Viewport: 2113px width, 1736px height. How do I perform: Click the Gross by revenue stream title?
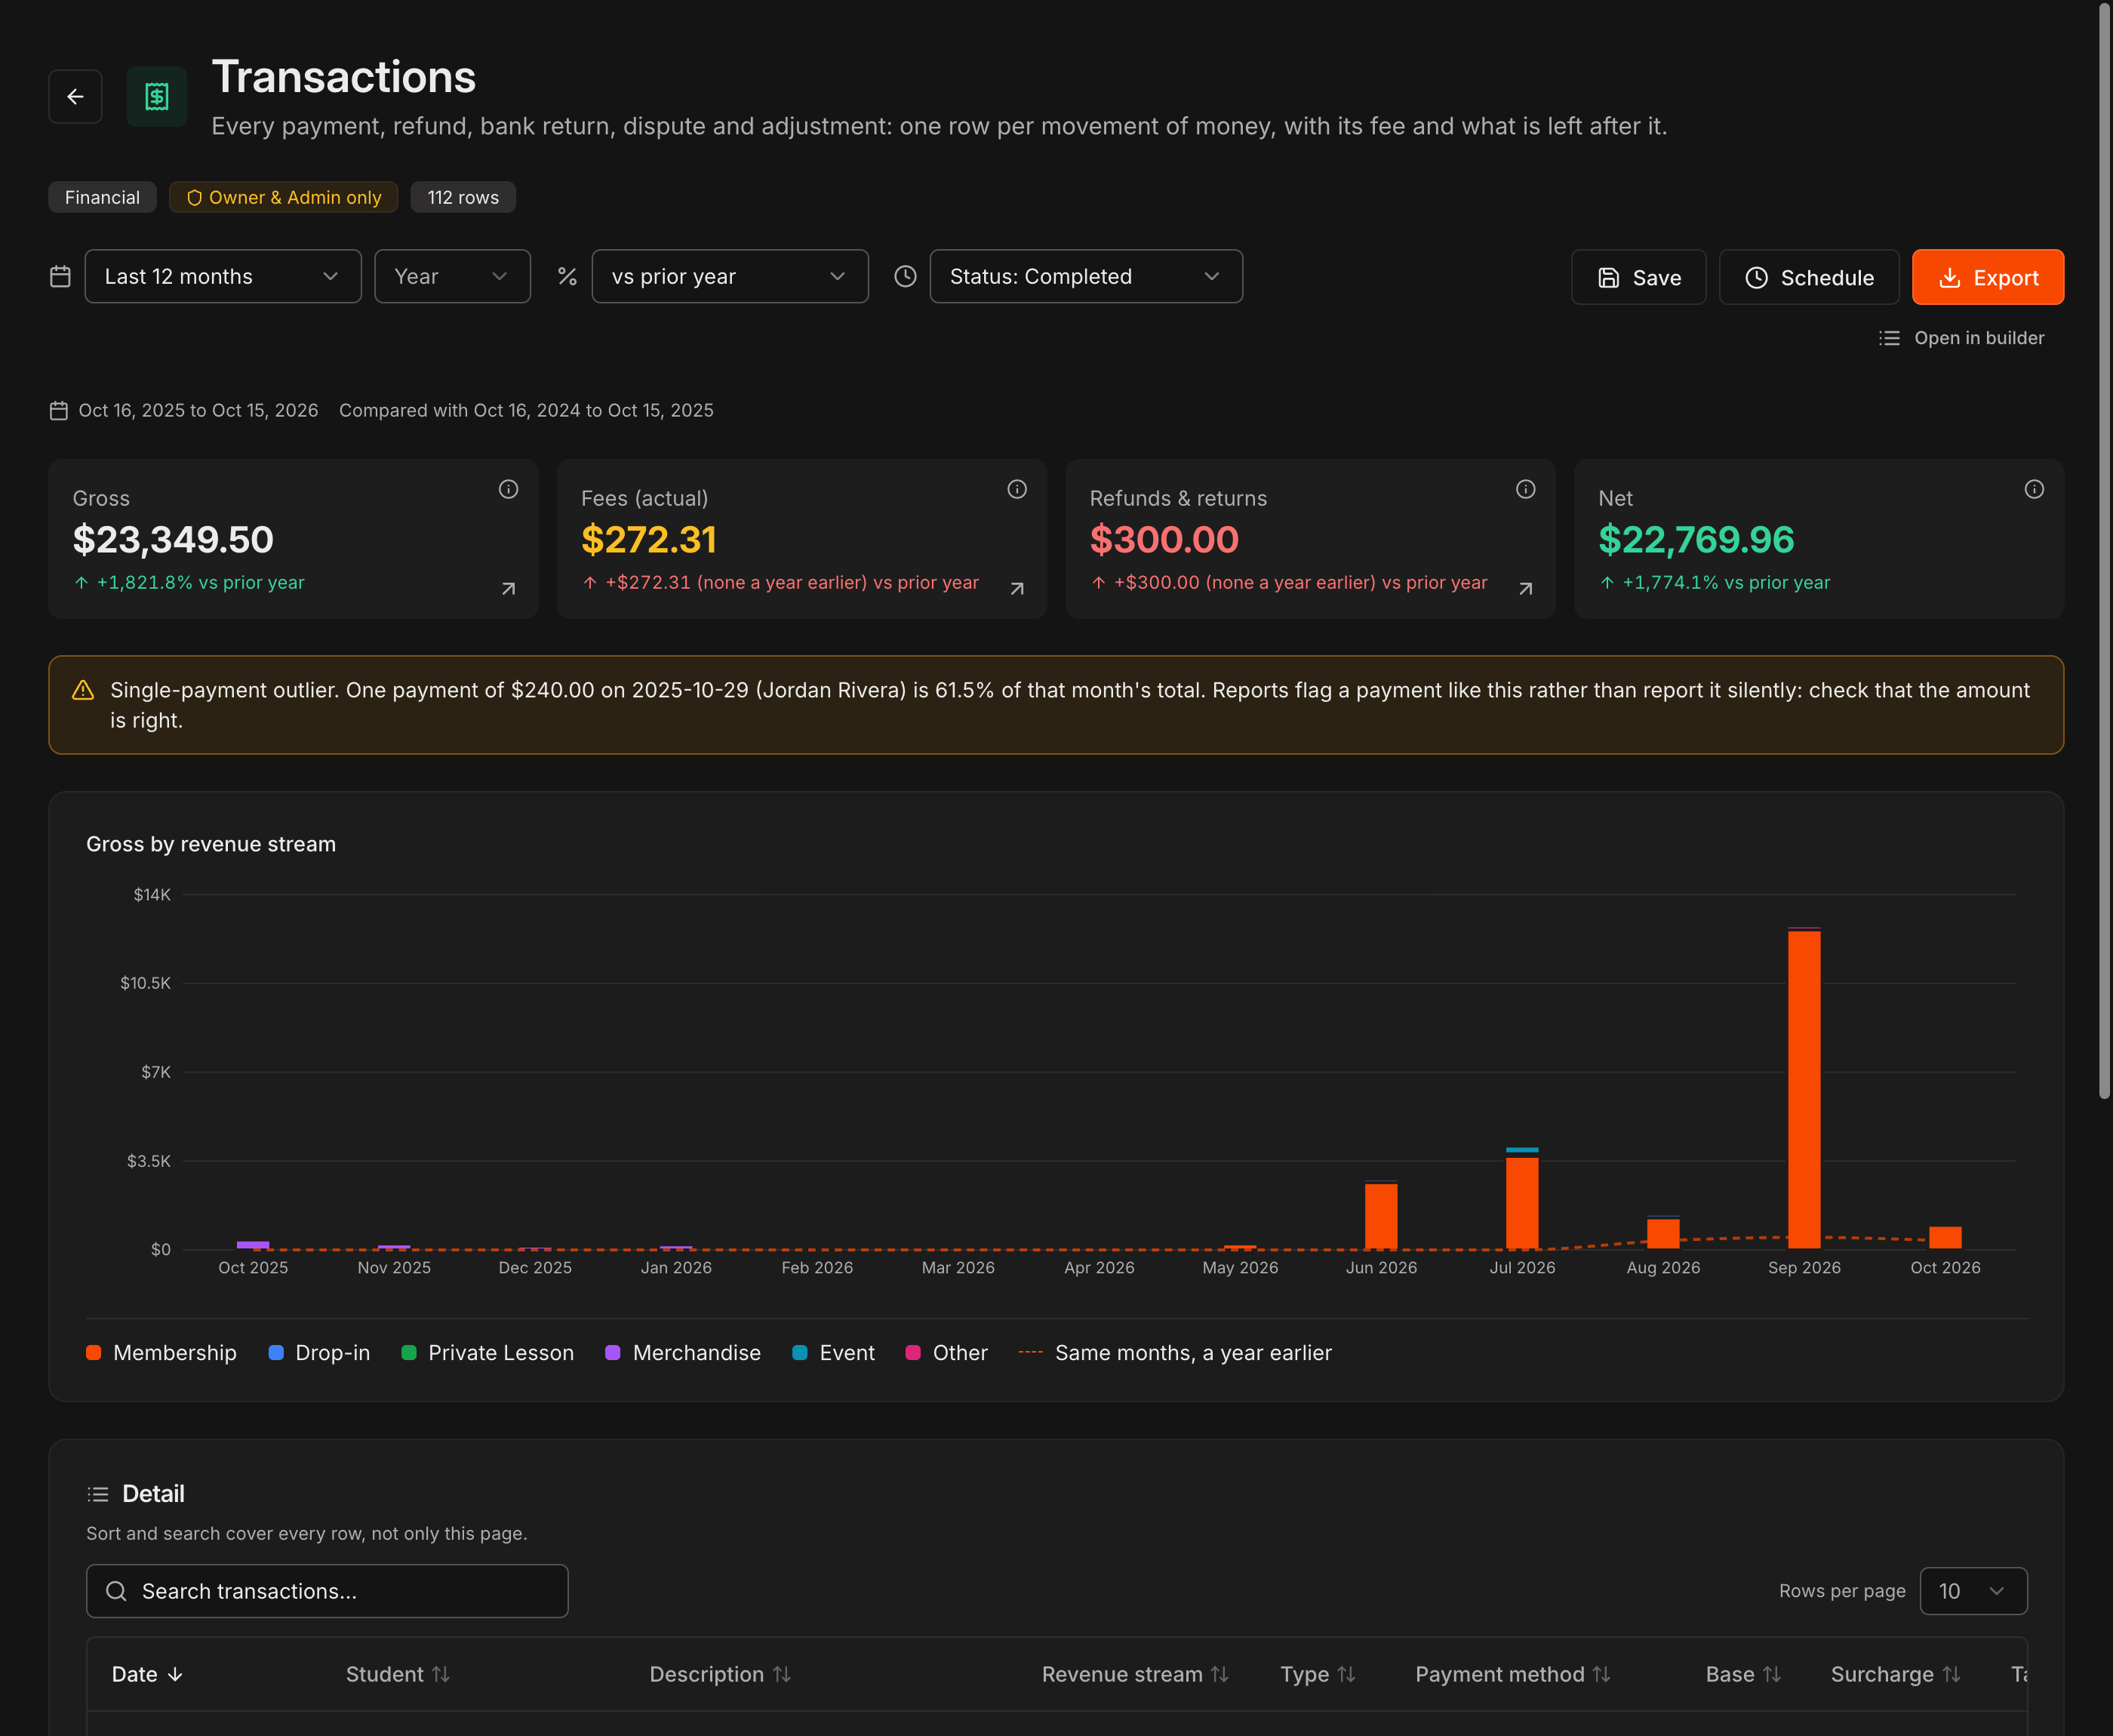click(x=211, y=844)
